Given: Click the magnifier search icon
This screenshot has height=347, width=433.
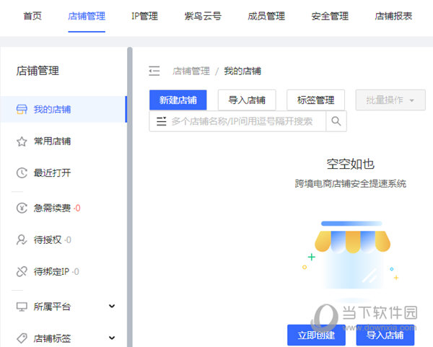Looking at the screenshot, I should pyautogui.click(x=336, y=121).
